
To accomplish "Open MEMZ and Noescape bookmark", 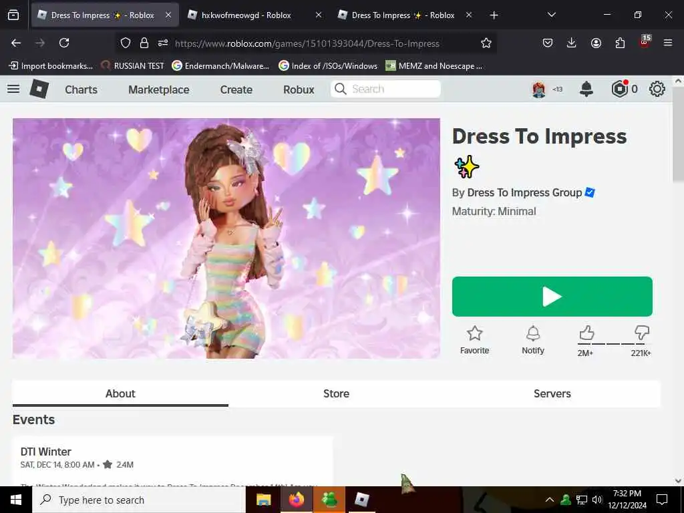I will (434, 66).
